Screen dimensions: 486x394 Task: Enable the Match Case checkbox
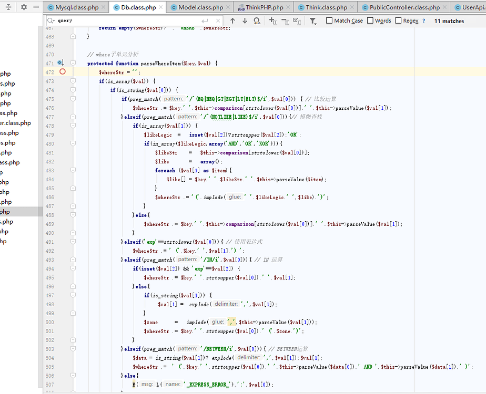tap(329, 20)
